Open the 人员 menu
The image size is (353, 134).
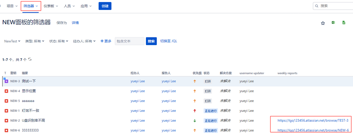click(x=69, y=6)
